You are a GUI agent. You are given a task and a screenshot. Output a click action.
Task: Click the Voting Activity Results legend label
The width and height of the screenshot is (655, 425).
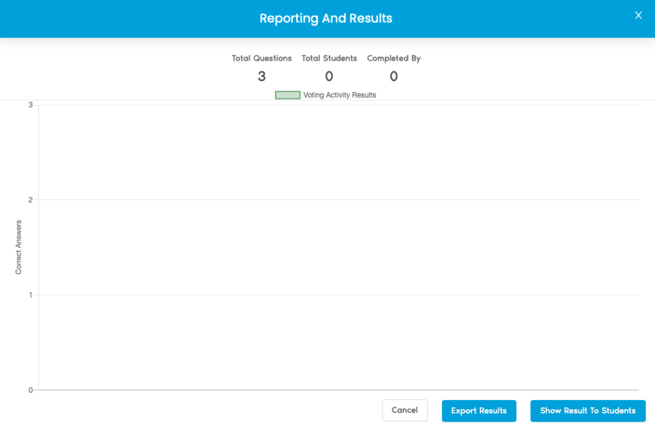340,95
